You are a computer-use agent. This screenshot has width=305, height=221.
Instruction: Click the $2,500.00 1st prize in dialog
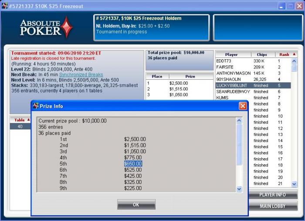click(x=135, y=139)
